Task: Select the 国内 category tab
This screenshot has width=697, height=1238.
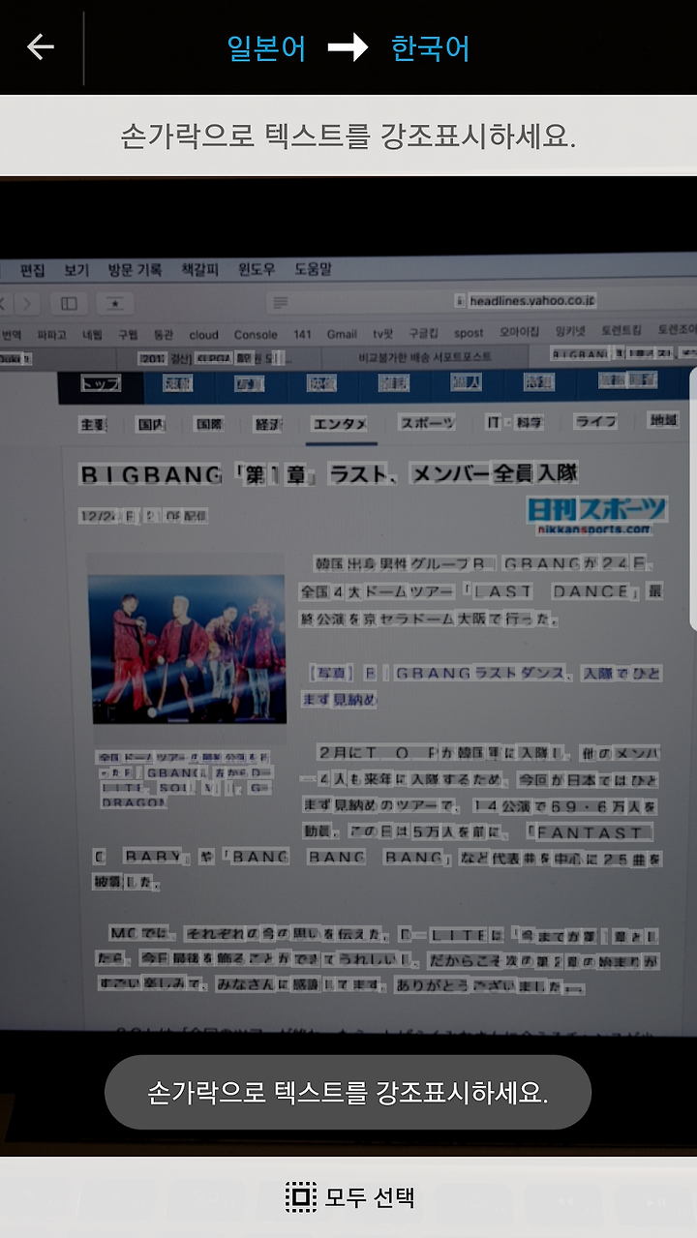Action: (150, 424)
